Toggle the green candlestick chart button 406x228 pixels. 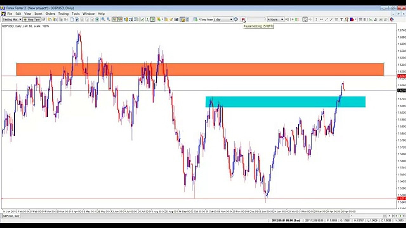pyautogui.click(x=153, y=20)
